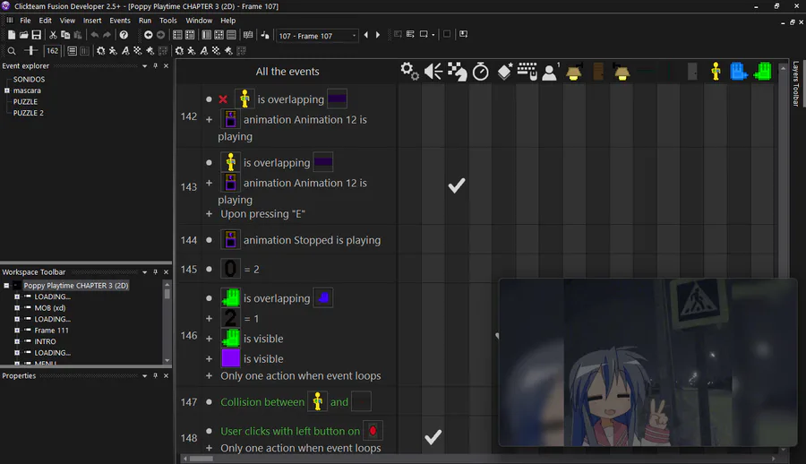
Task: Select the System gears object column
Action: pyautogui.click(x=409, y=72)
